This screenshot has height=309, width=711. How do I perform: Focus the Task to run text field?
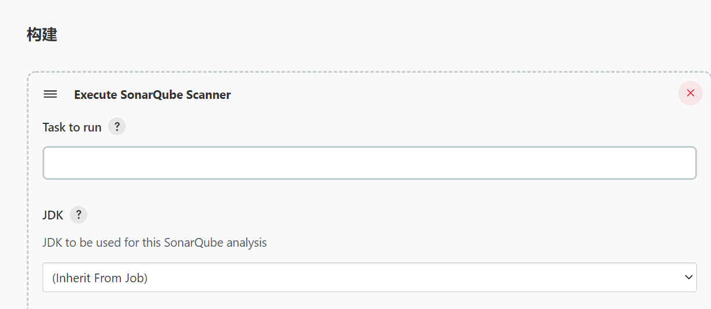tap(369, 163)
